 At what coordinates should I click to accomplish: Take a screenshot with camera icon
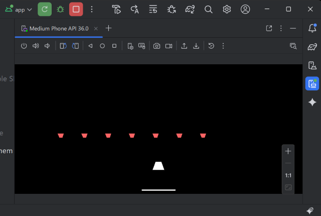pyautogui.click(x=156, y=46)
